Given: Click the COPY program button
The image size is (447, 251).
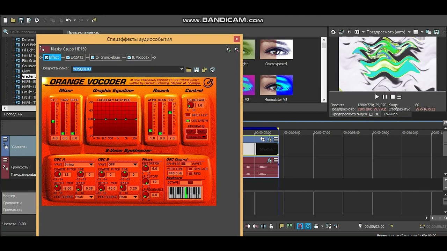Looking at the screenshot, I should coord(191,131).
